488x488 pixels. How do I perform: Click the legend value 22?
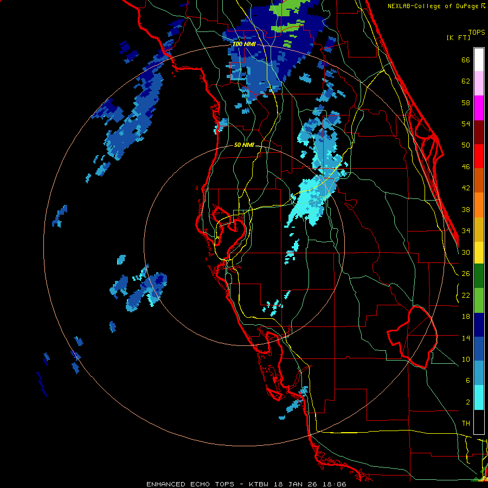(x=466, y=295)
